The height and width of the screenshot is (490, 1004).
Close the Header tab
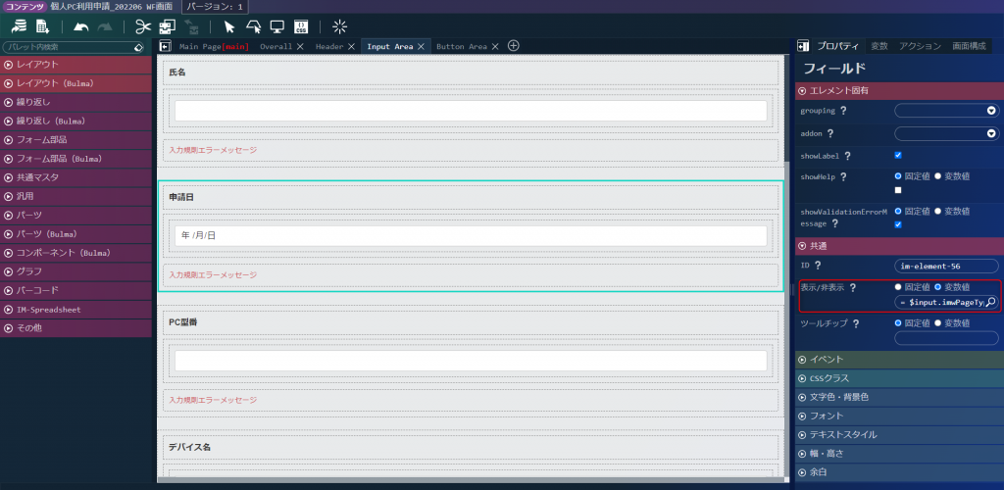[351, 47]
